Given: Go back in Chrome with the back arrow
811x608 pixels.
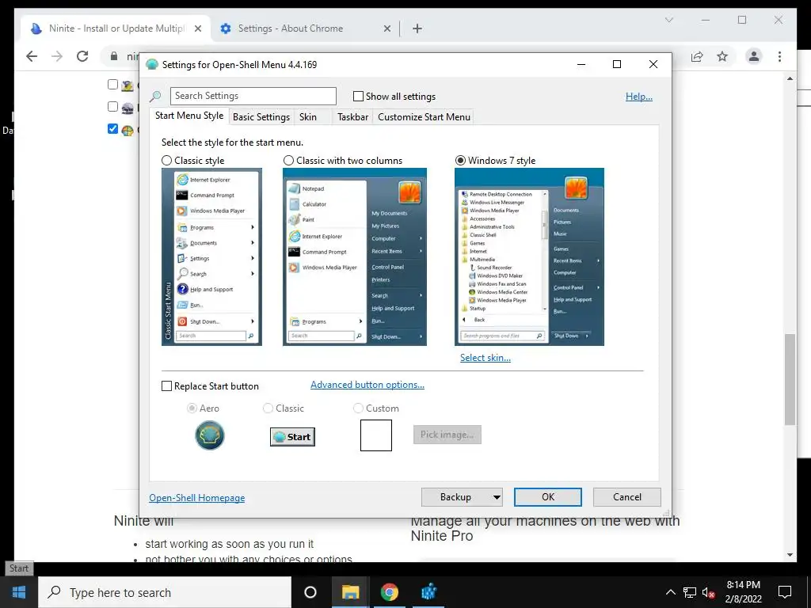Looking at the screenshot, I should (32, 56).
